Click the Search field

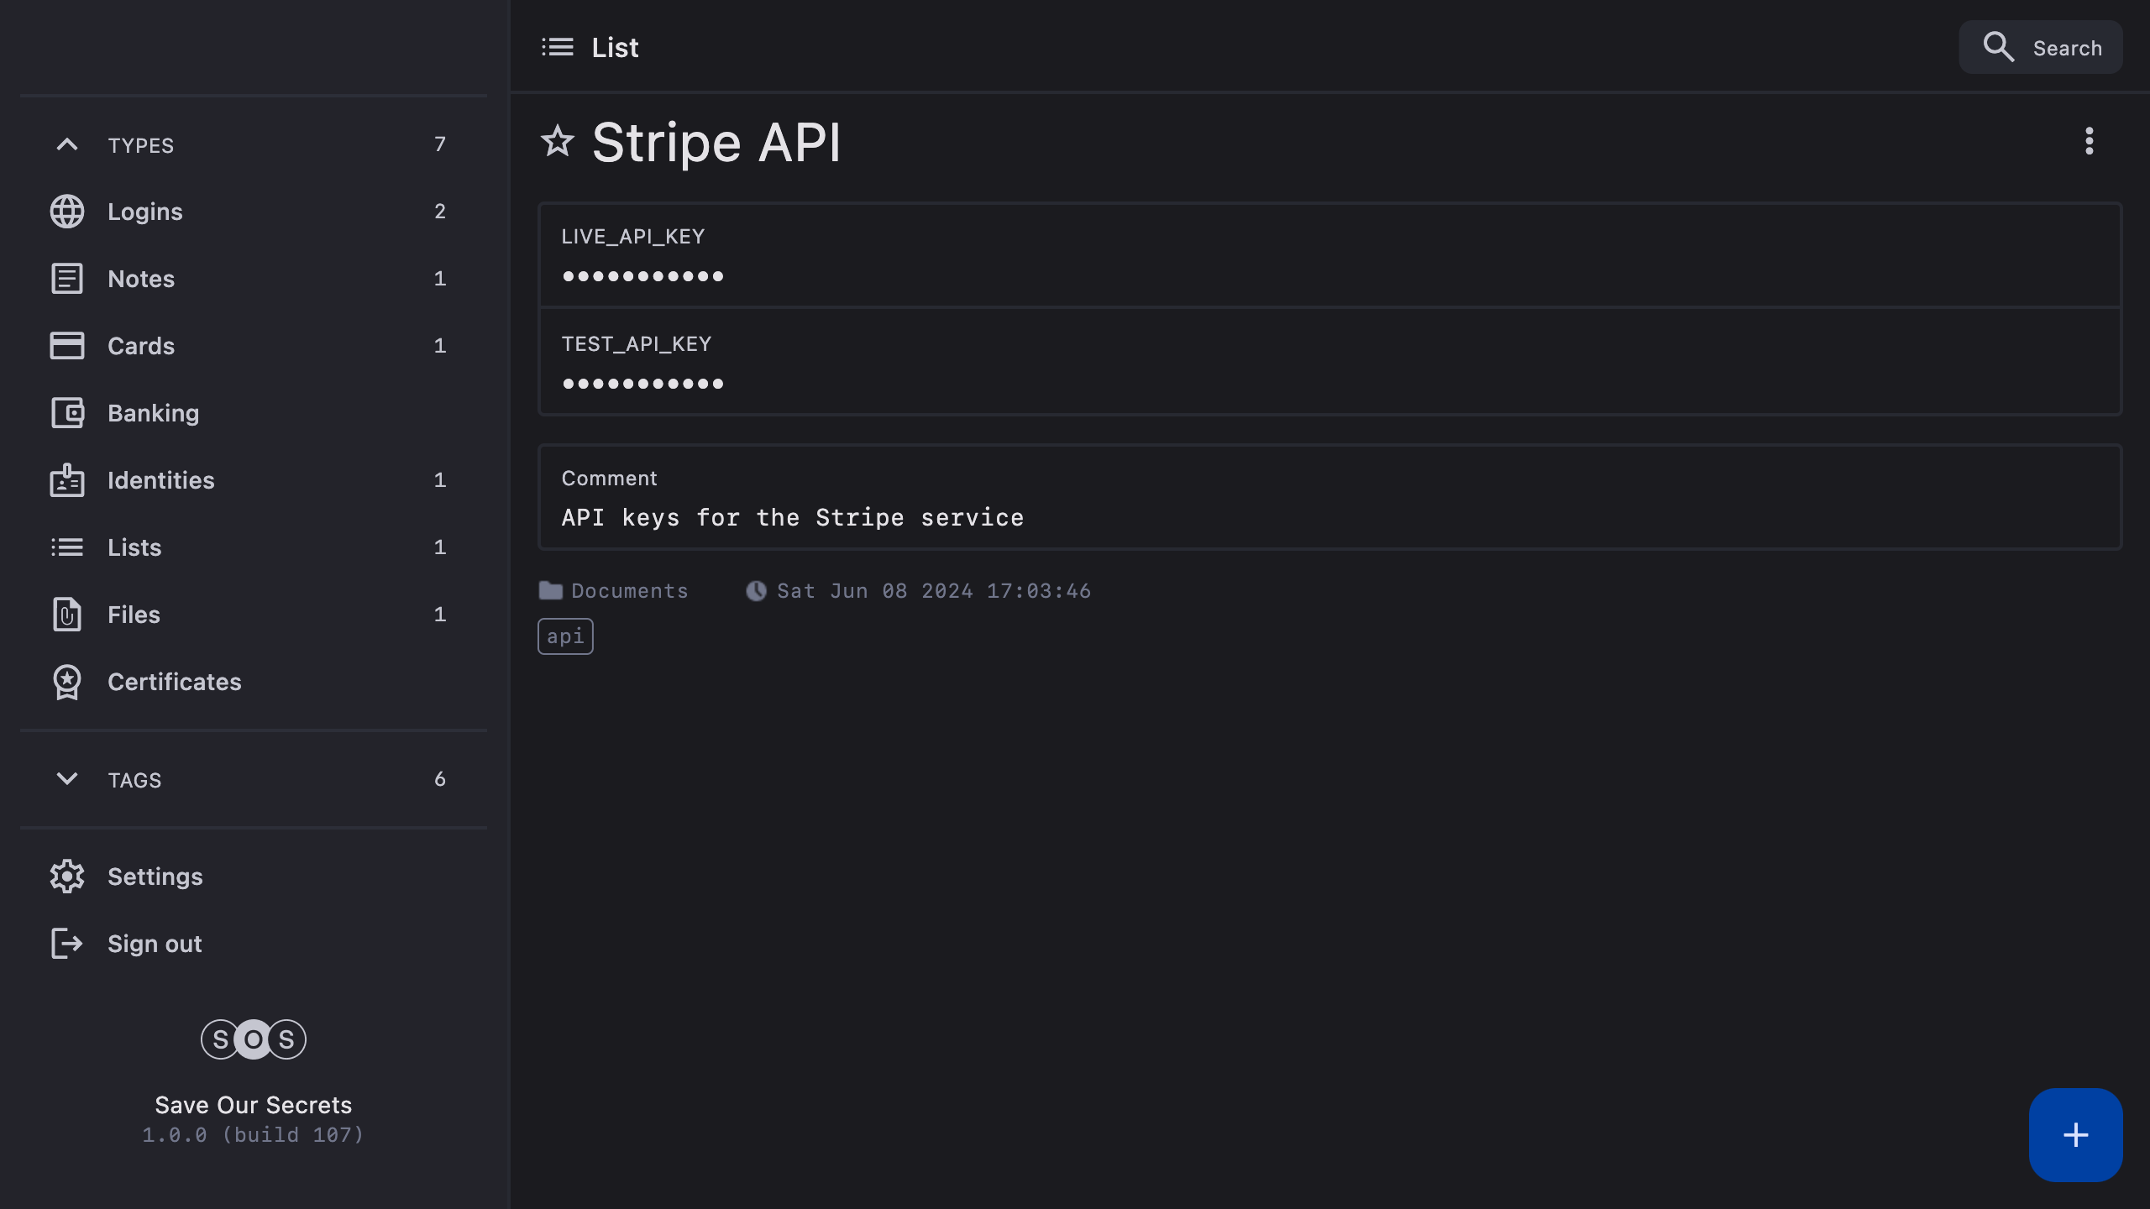click(x=2041, y=48)
